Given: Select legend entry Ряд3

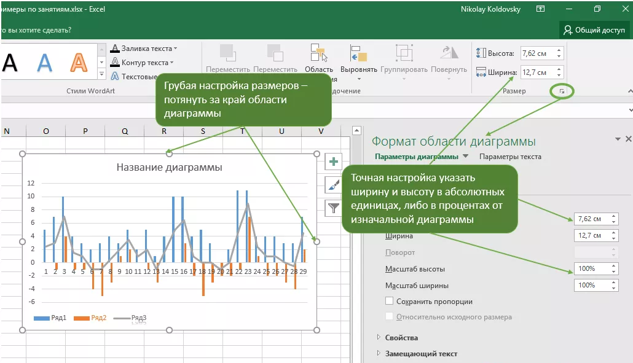Looking at the screenshot, I should (x=130, y=318).
